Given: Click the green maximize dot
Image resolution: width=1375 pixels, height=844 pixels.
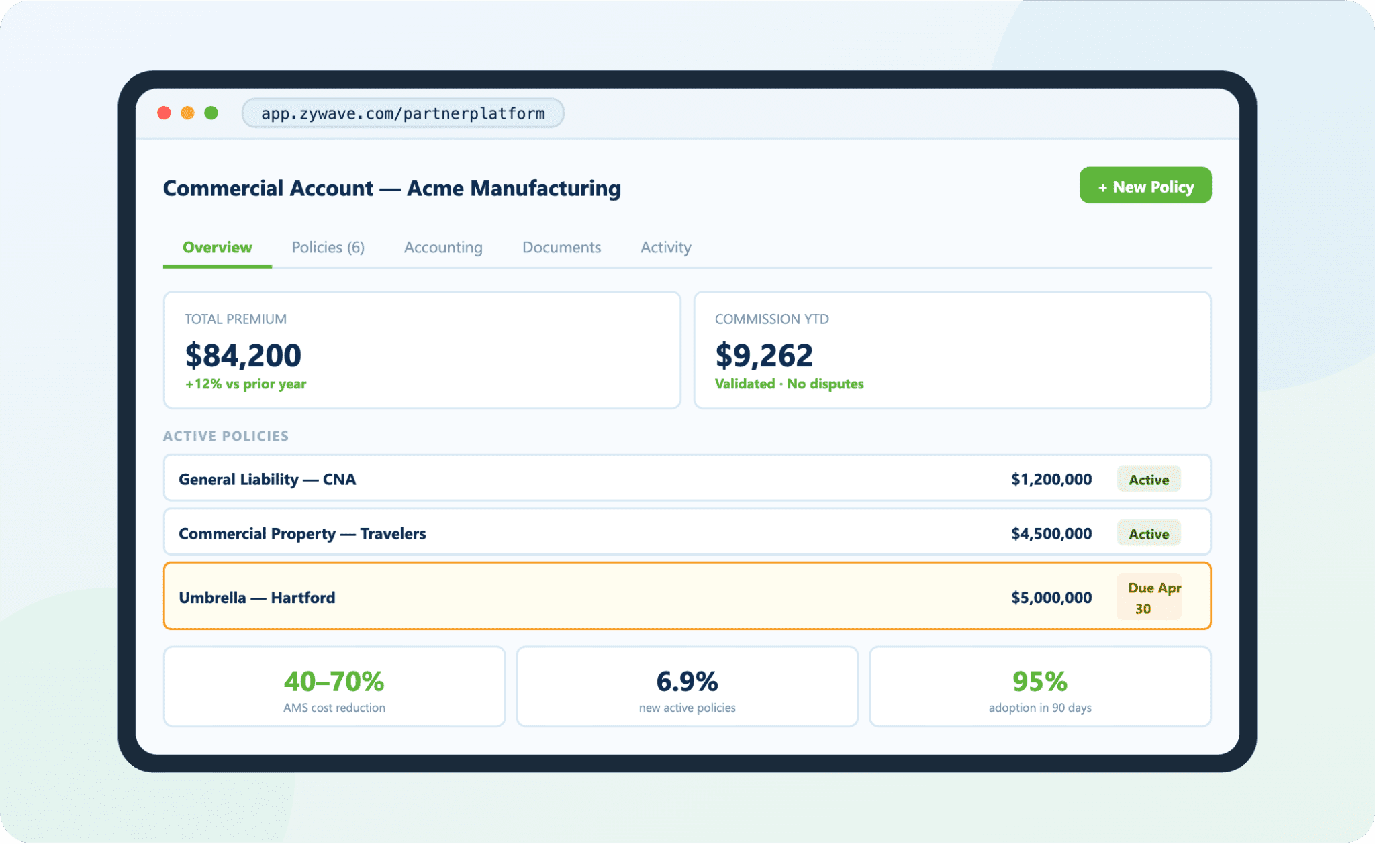Looking at the screenshot, I should [x=211, y=113].
